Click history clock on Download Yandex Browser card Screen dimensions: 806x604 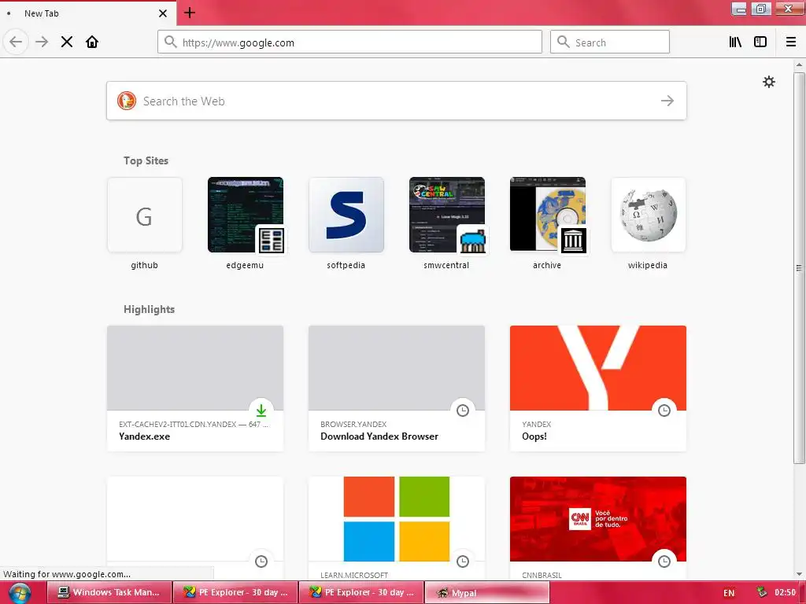point(463,411)
